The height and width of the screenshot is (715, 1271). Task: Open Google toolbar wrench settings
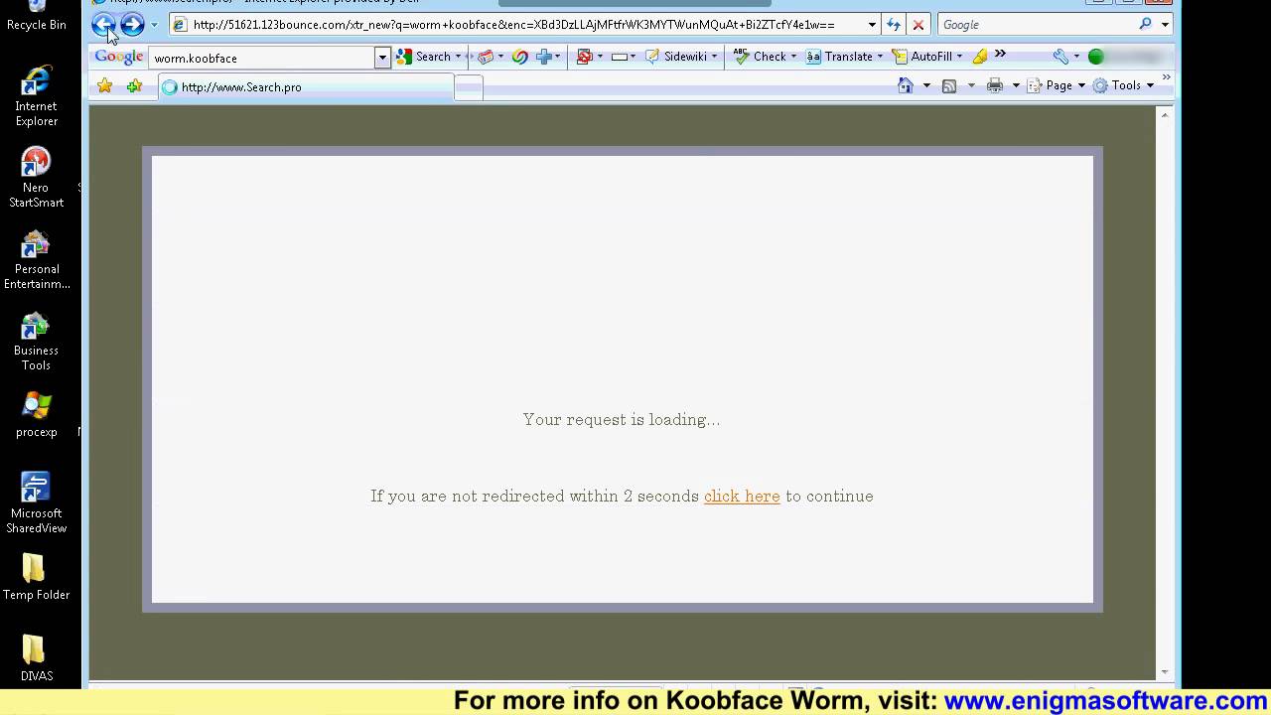(x=1060, y=57)
